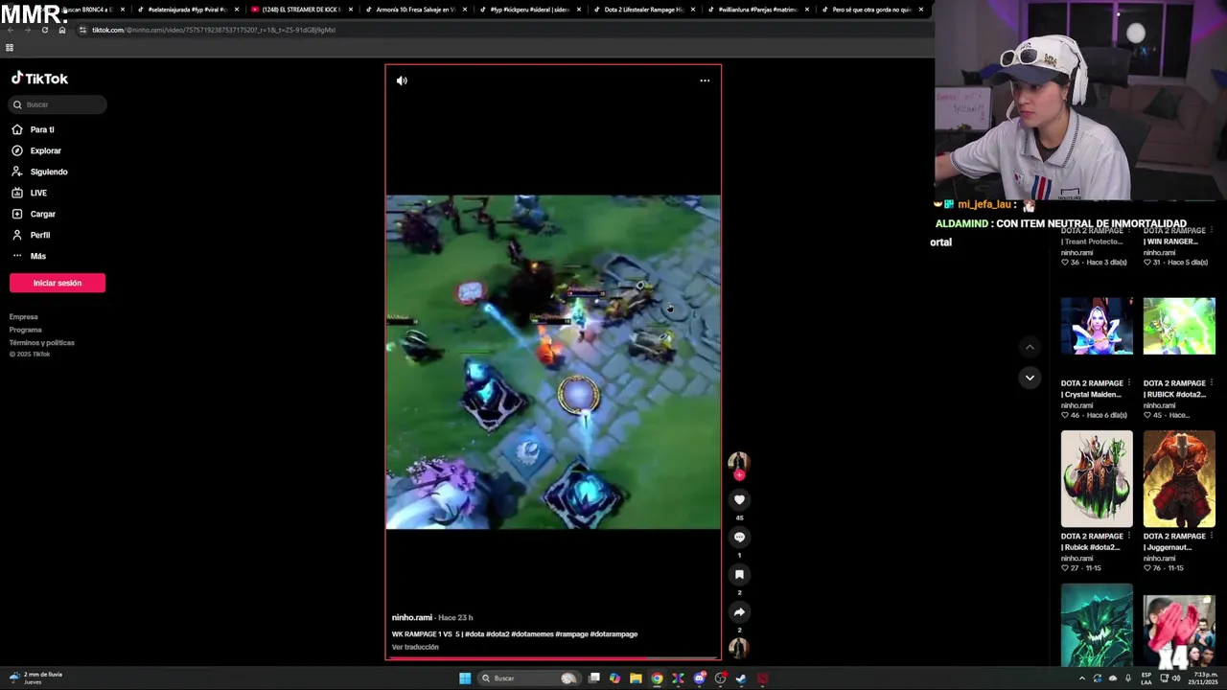Switch to the EL STREAMER DE KICK tab
This screenshot has width=1227, height=690.
pos(301,10)
